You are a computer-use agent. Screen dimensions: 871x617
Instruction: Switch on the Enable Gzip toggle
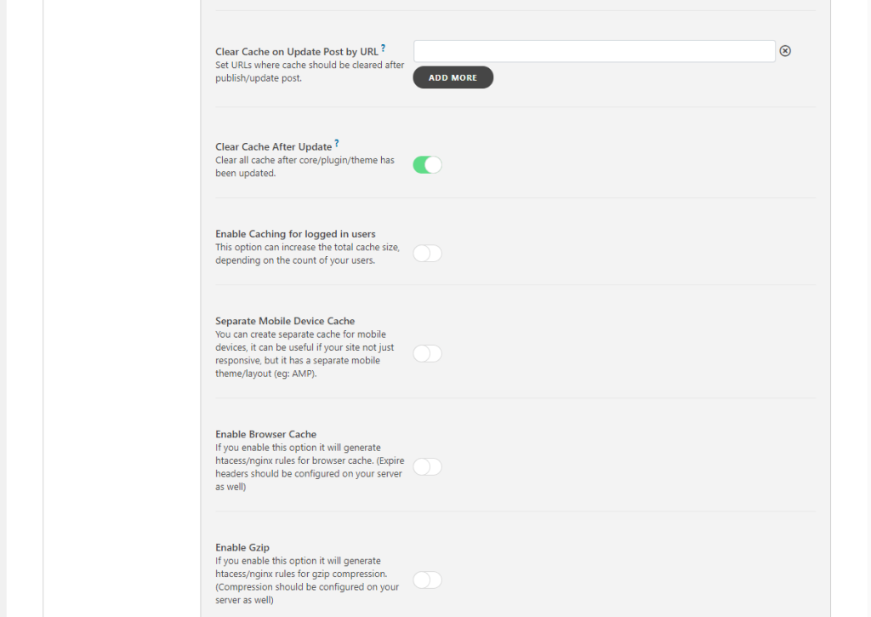tap(427, 580)
